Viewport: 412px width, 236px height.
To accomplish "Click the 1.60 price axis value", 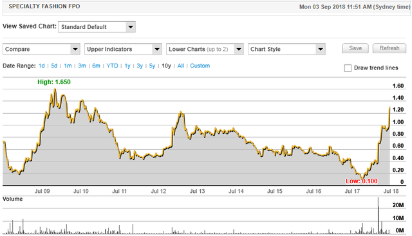I will (x=398, y=86).
